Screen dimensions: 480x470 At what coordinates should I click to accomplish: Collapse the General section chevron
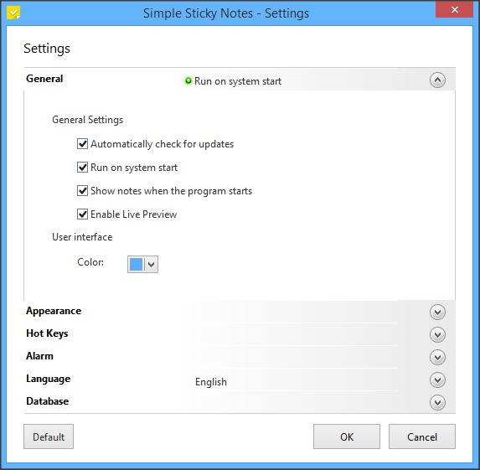tap(437, 80)
